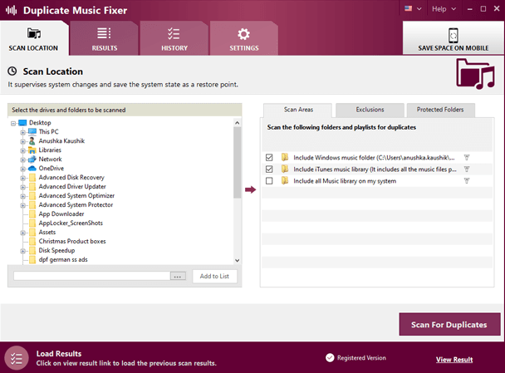Open Protected Folders tab
The height and width of the screenshot is (373, 505).
tap(440, 110)
